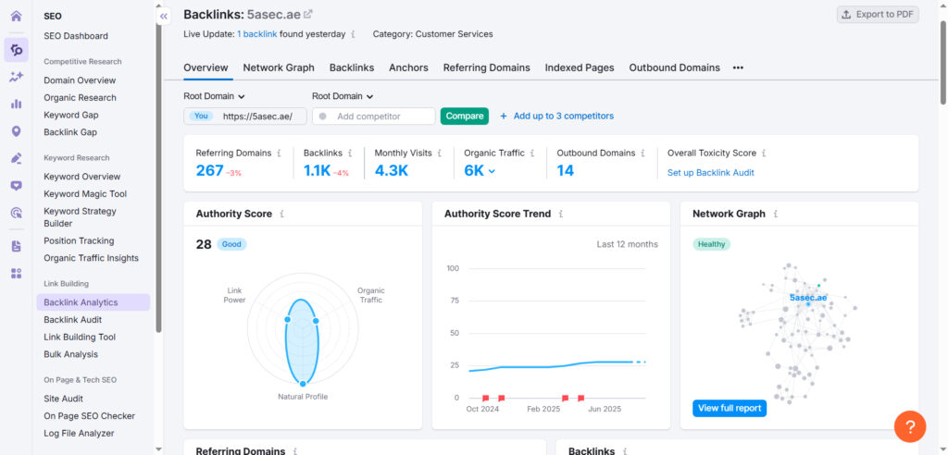Open Site Audit in sidebar

pos(64,399)
